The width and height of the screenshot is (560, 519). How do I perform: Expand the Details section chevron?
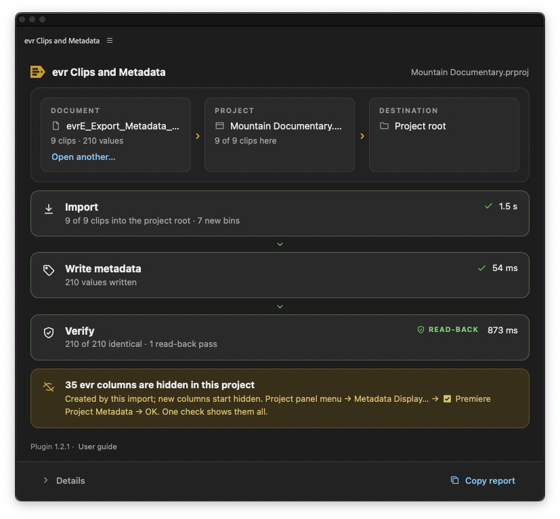tap(45, 480)
